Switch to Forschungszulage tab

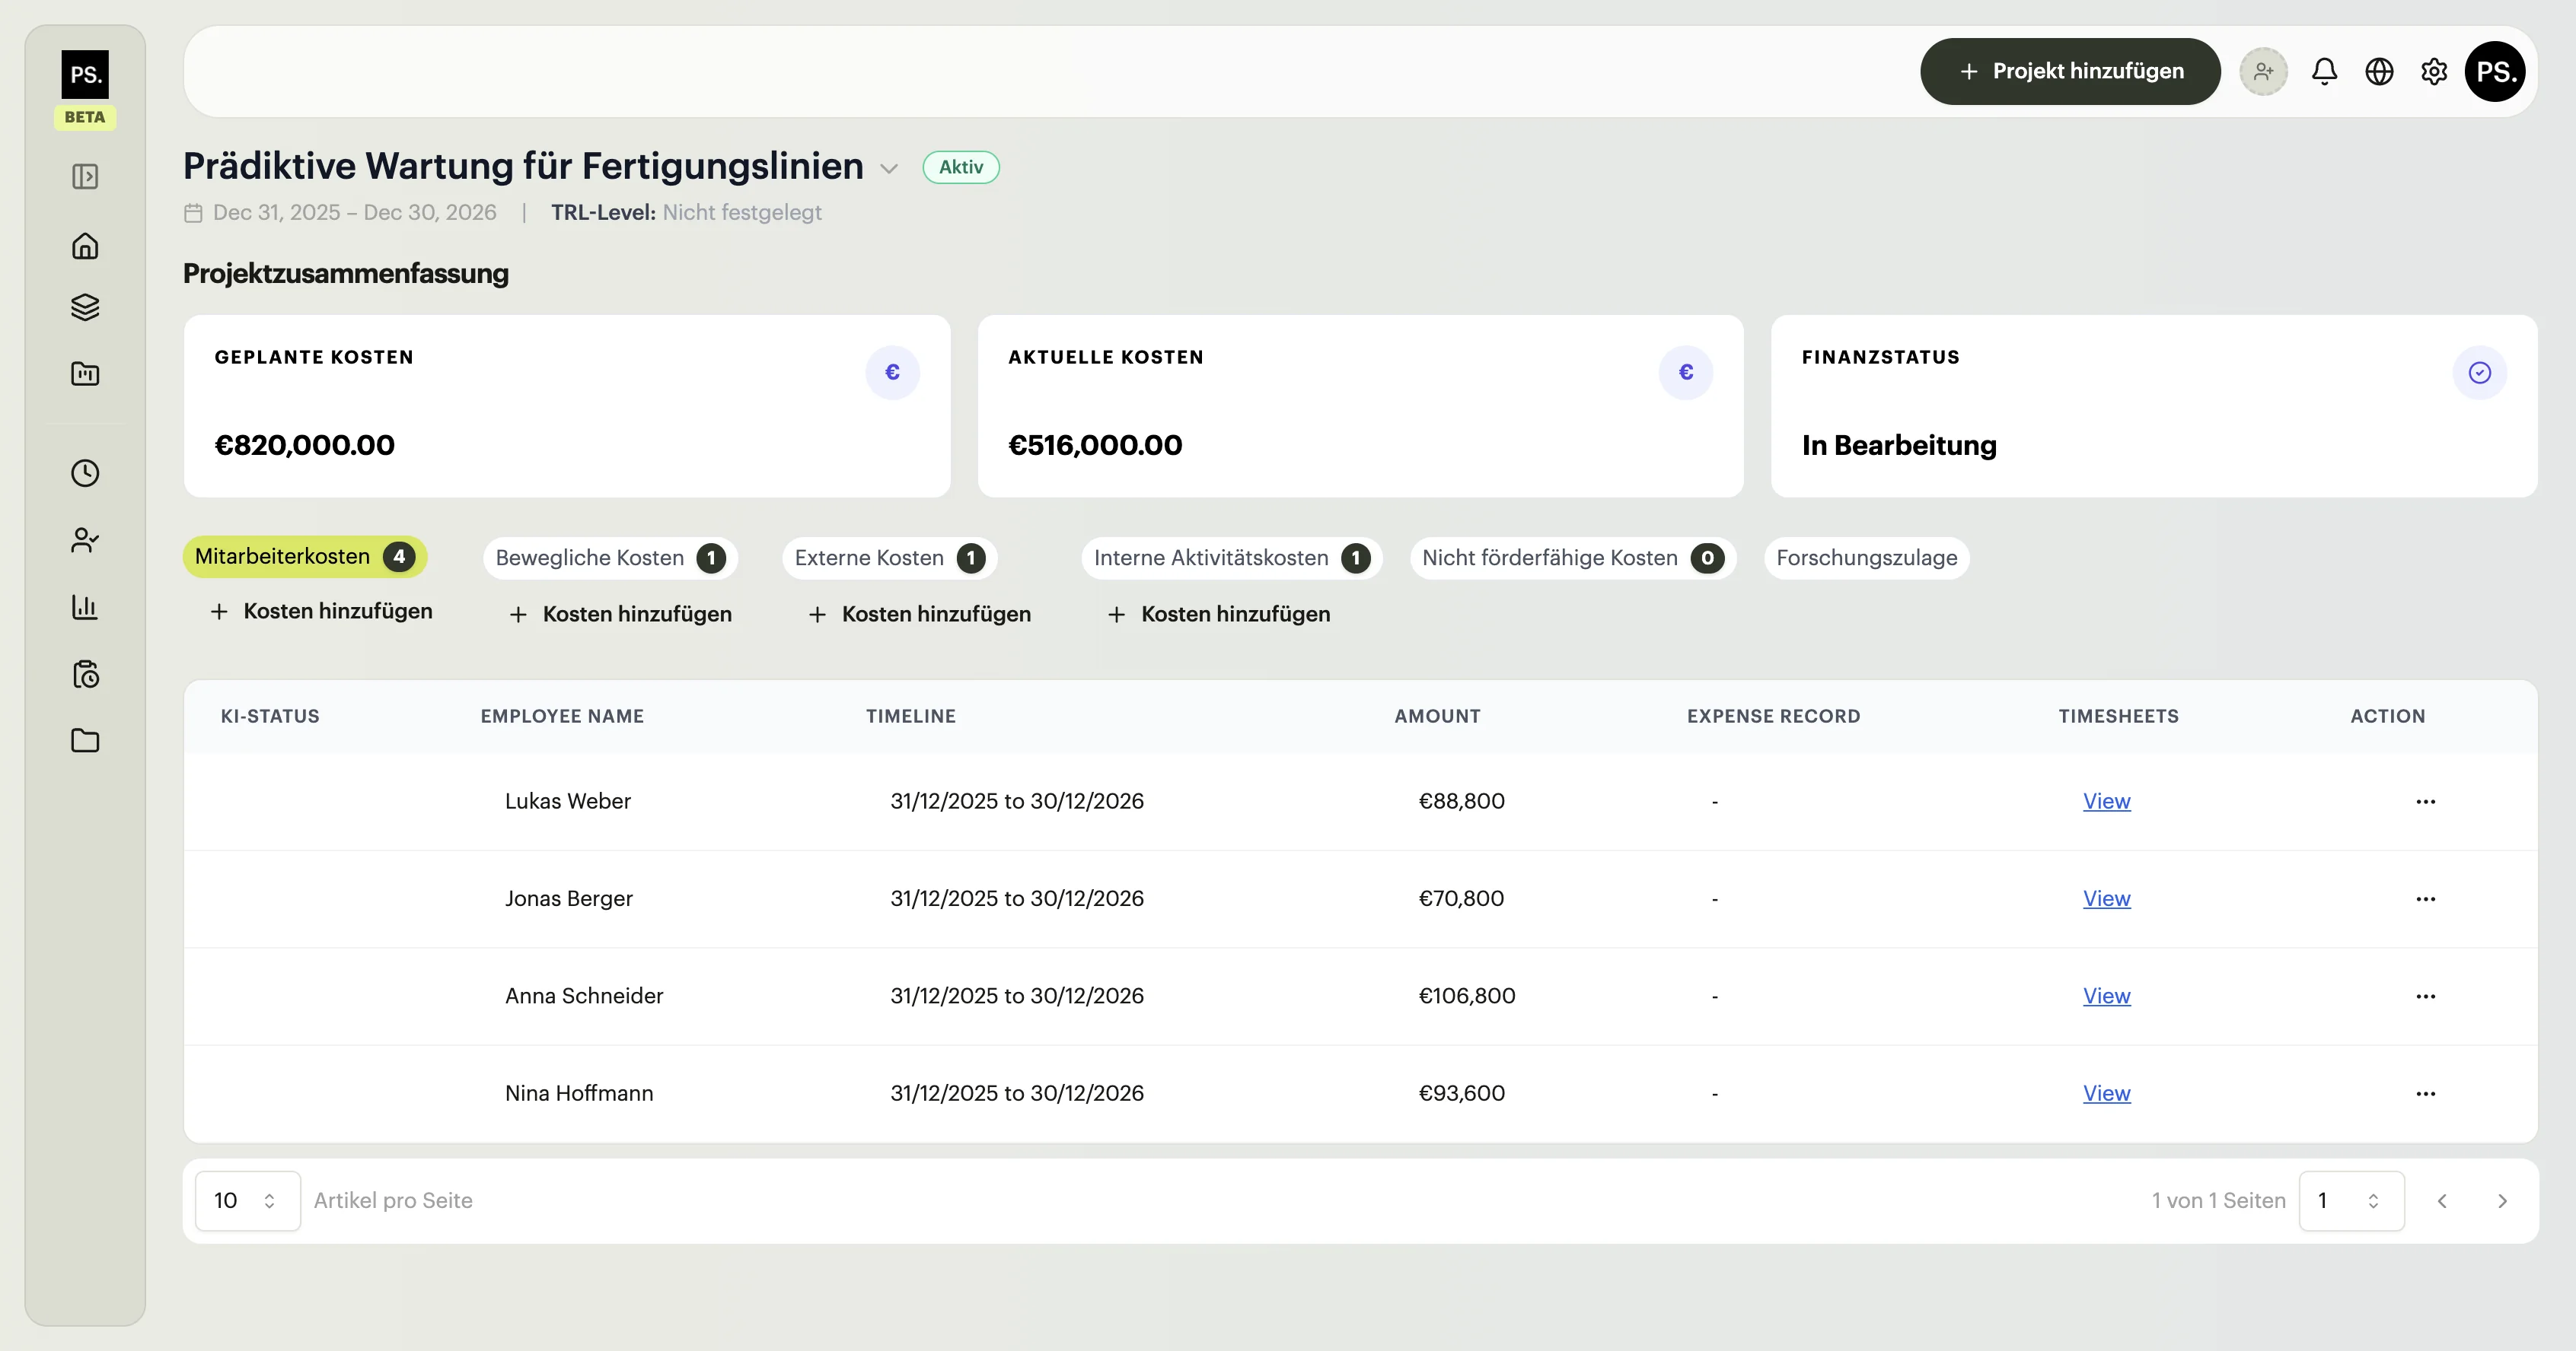click(x=1867, y=558)
